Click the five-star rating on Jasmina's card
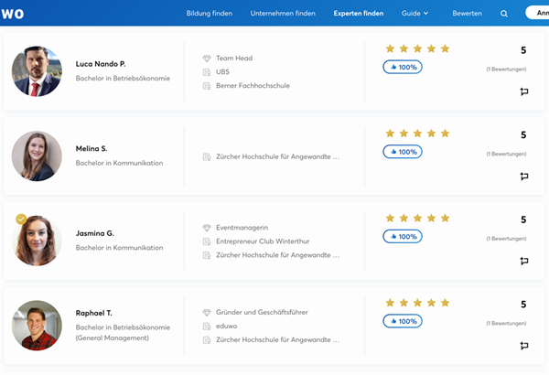Screen dimensions: 549x375 click(417, 219)
